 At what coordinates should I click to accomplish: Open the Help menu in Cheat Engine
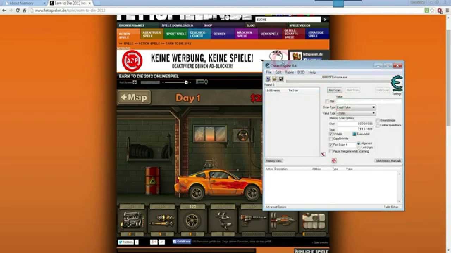[x=312, y=72]
